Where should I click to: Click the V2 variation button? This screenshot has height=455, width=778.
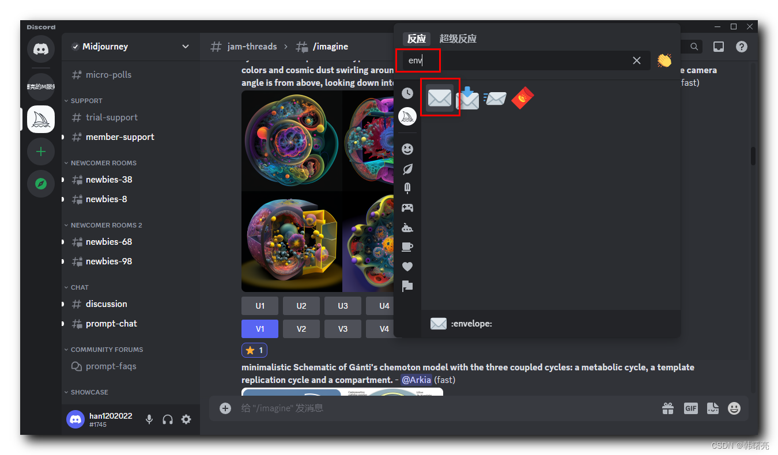(x=301, y=329)
